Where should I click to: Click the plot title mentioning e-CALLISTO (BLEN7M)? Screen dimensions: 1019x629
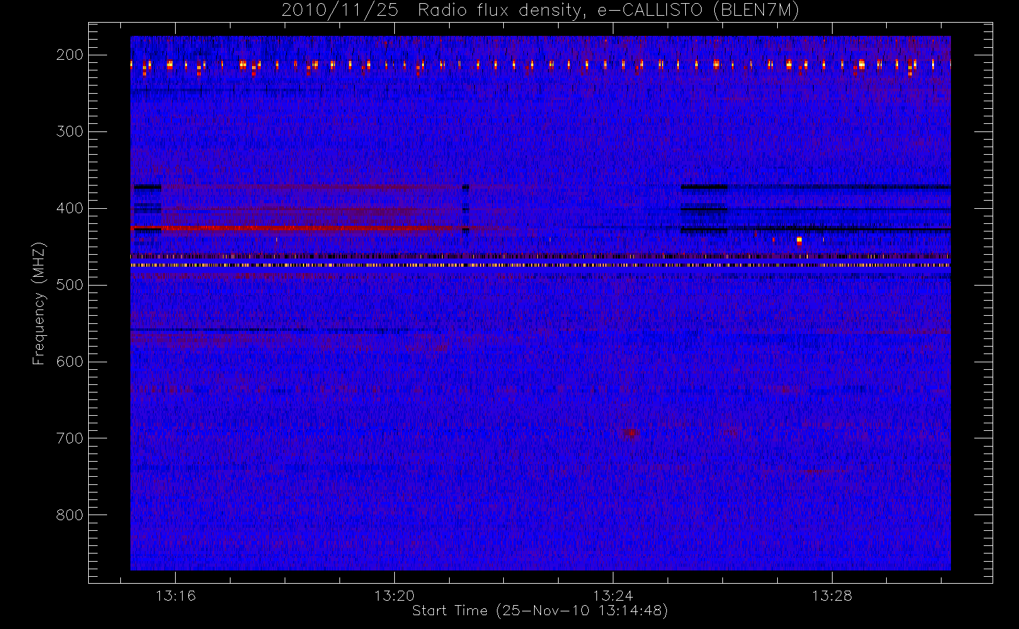(x=540, y=11)
